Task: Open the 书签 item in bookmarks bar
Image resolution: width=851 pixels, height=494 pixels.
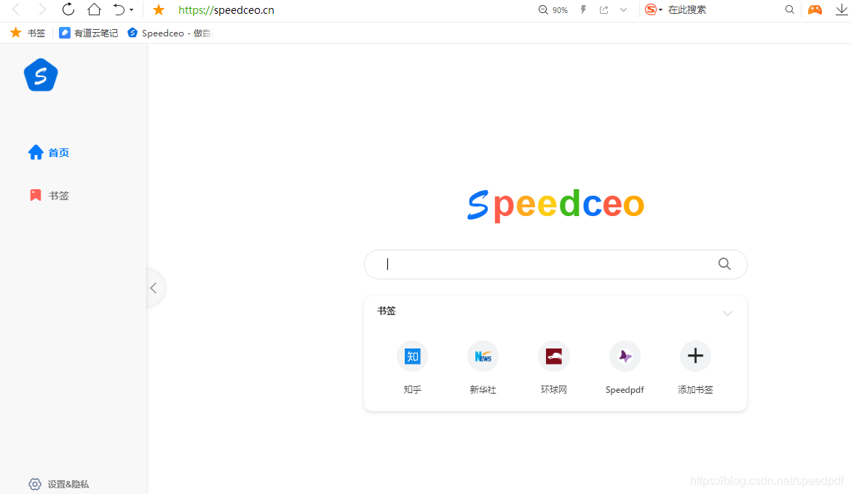Action: 28,33
